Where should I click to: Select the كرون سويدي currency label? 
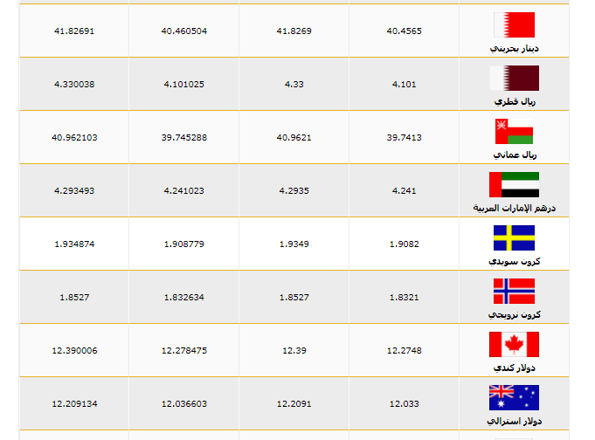[514, 261]
